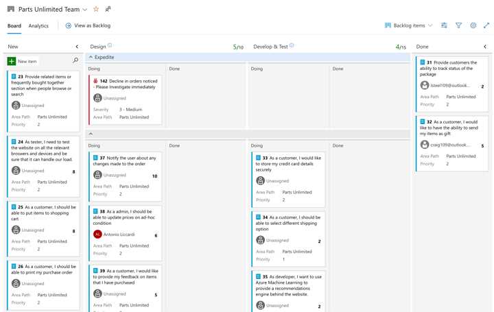Click the New item button

click(23, 62)
